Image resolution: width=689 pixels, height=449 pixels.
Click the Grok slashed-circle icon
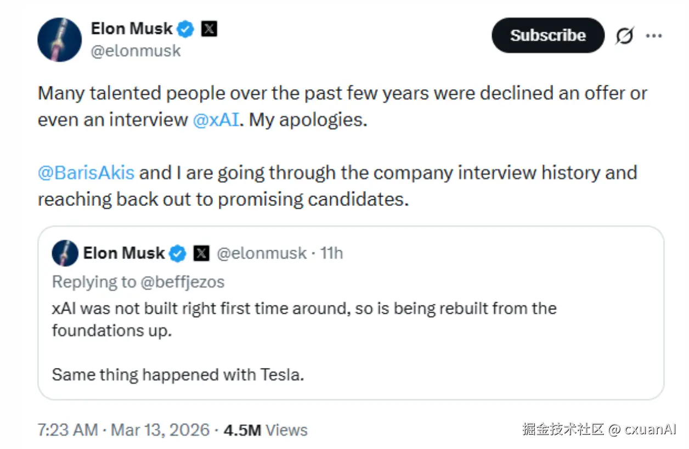(x=624, y=36)
